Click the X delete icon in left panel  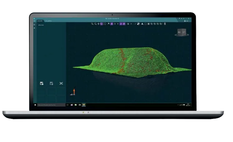[61, 83]
